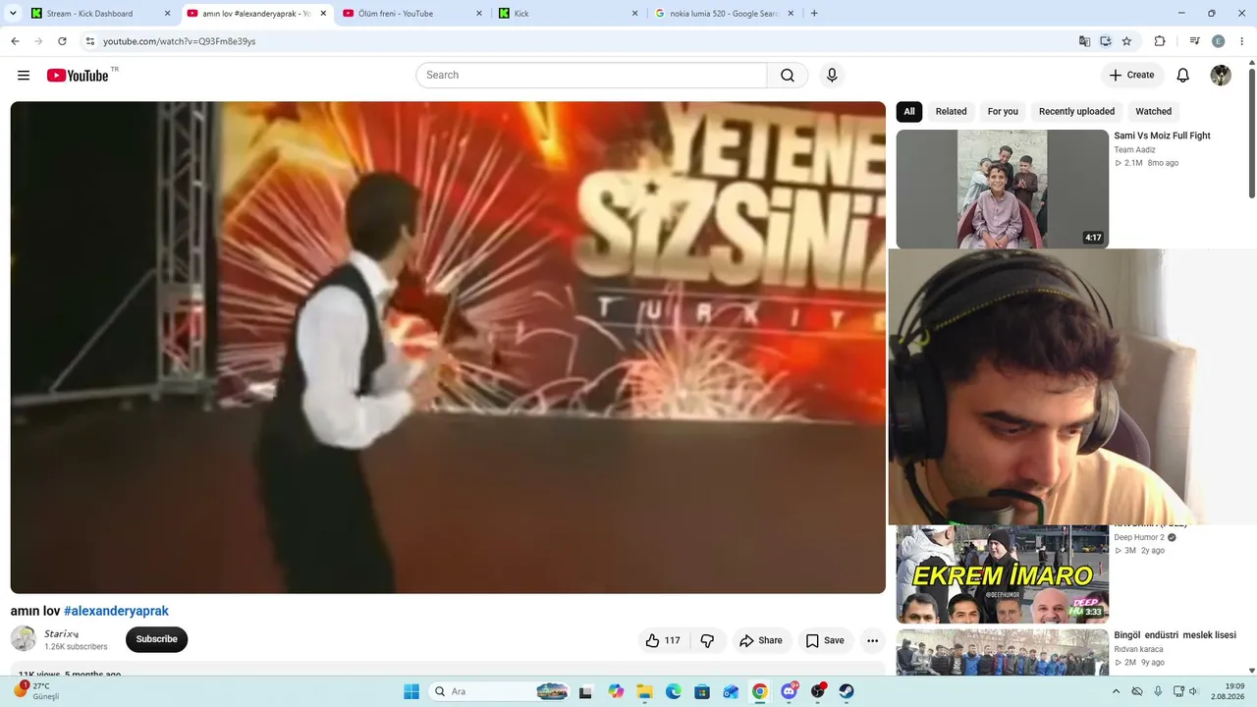Go back to the previous page
The height and width of the screenshot is (707, 1257).
(x=15, y=41)
